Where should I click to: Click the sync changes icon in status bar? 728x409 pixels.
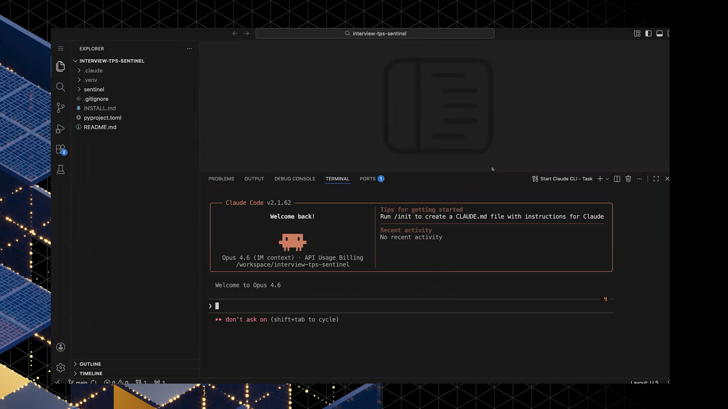94,382
